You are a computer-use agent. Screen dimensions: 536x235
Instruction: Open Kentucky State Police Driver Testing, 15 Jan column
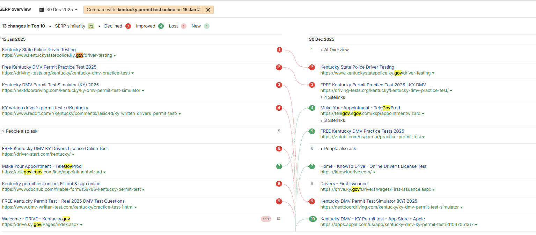pos(39,50)
